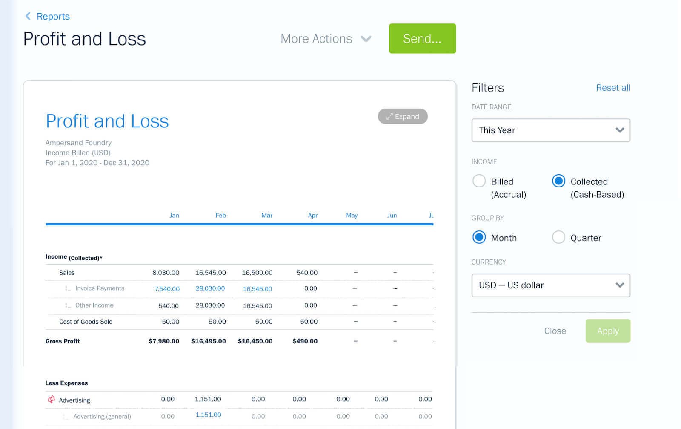
Task: Choose Month grouping radio button
Action: pos(479,237)
